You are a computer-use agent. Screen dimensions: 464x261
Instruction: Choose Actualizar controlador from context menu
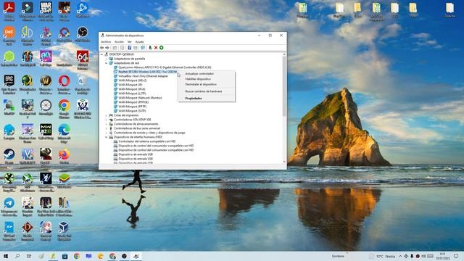[206, 74]
